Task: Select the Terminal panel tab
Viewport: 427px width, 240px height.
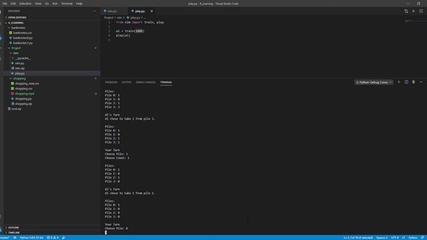Action: (x=166, y=82)
